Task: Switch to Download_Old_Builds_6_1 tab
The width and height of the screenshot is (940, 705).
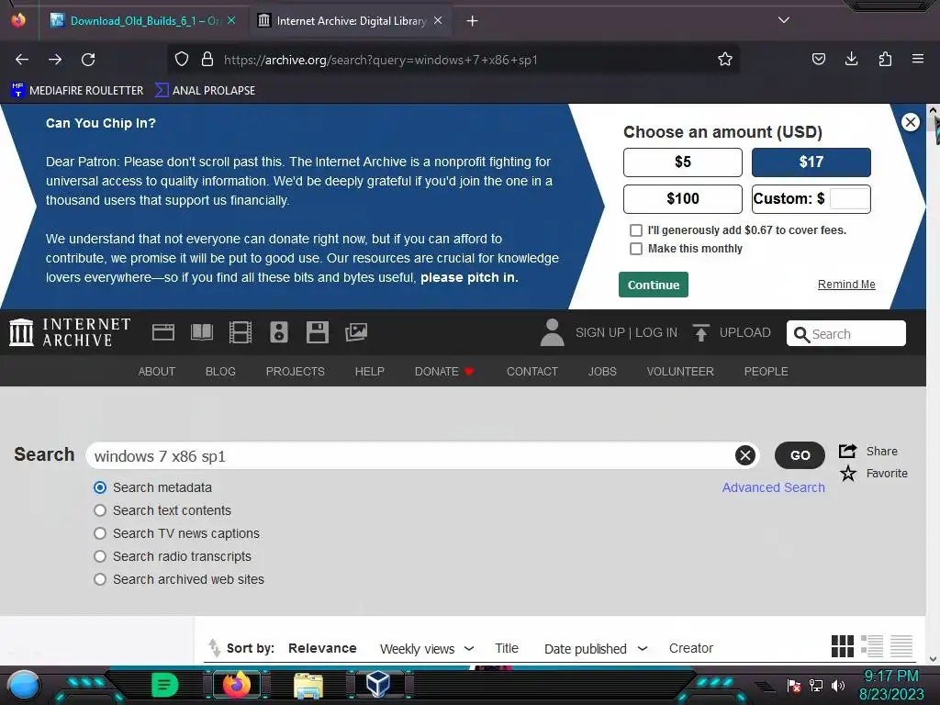Action: (x=142, y=21)
